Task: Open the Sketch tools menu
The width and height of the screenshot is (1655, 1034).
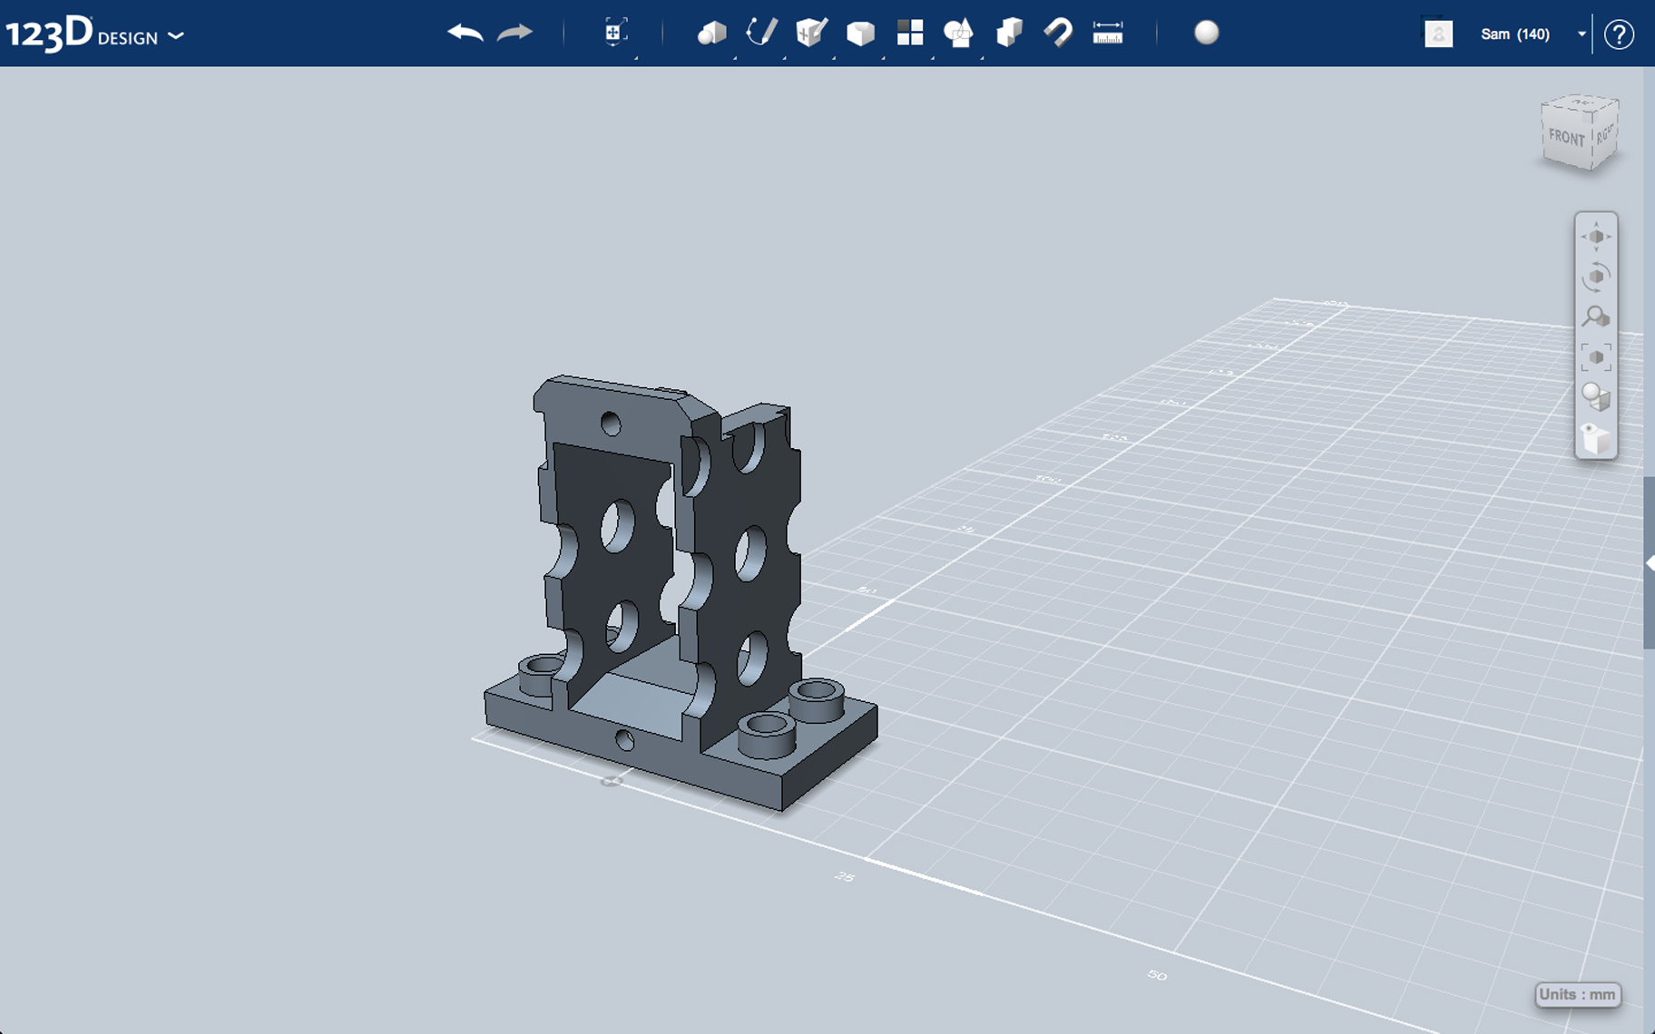Action: click(x=761, y=34)
